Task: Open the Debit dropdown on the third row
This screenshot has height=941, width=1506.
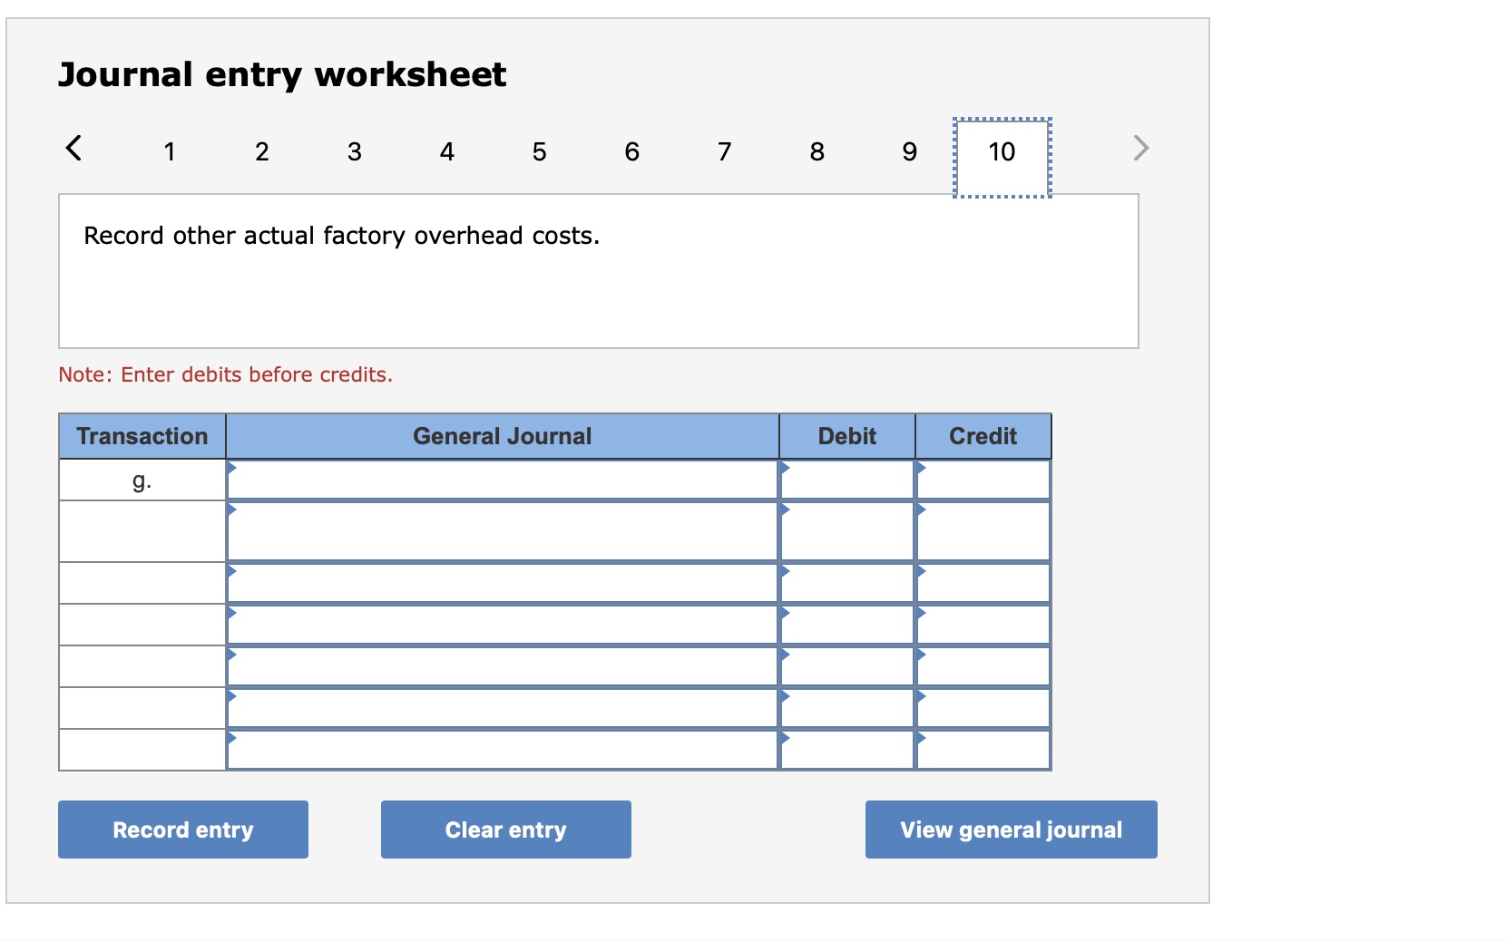Action: 784,569
